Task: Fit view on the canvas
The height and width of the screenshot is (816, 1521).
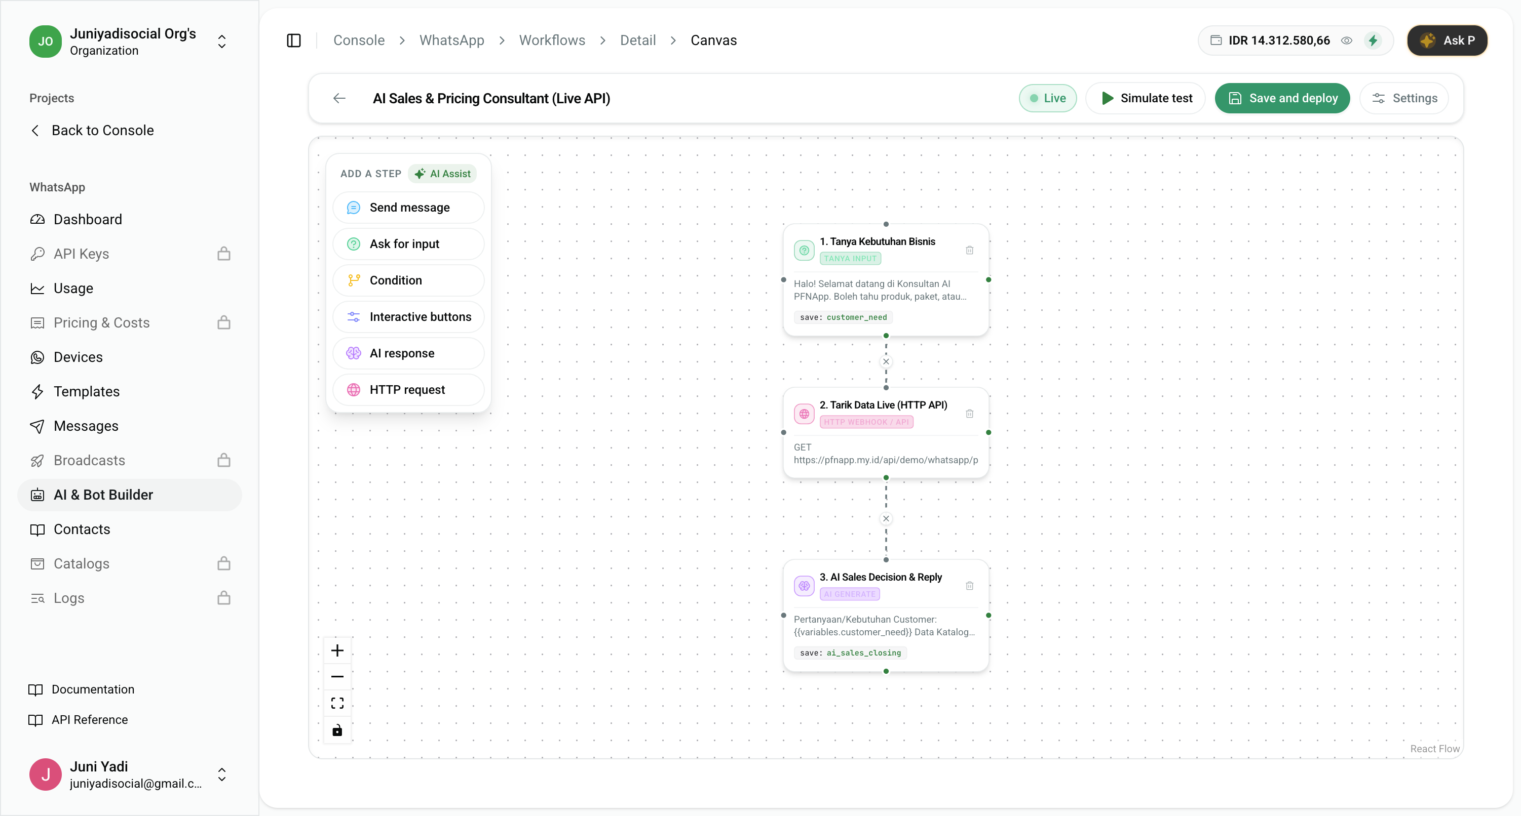Action: click(x=337, y=703)
